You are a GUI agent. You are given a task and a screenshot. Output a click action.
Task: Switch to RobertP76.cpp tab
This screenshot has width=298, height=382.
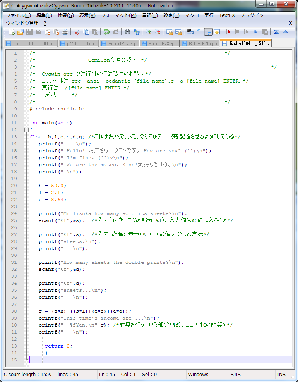[x=200, y=44]
